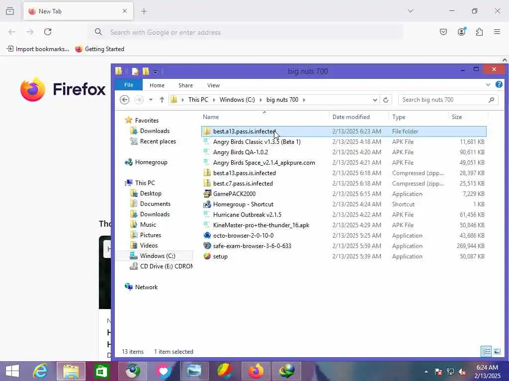The height and width of the screenshot is (381, 509).
Task: Open the Firefox hamburger application menu
Action: pos(497,32)
